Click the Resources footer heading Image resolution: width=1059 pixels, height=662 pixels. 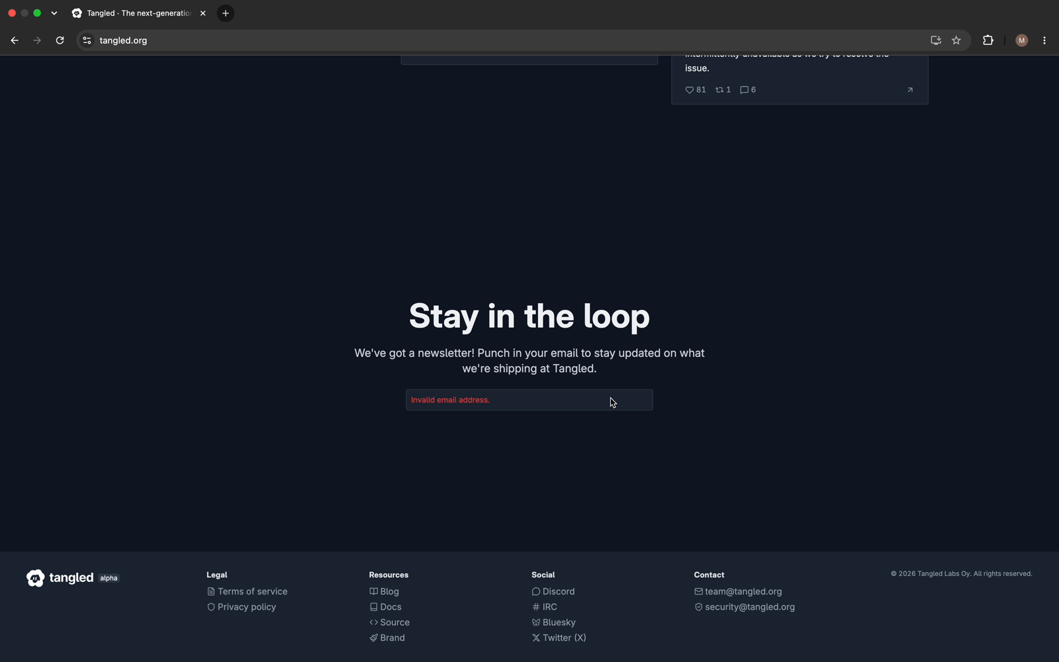(389, 575)
